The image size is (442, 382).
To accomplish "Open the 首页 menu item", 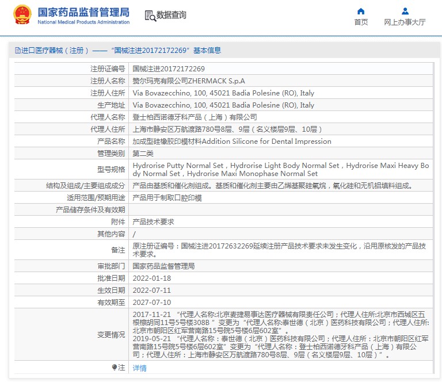I will pos(361,22).
